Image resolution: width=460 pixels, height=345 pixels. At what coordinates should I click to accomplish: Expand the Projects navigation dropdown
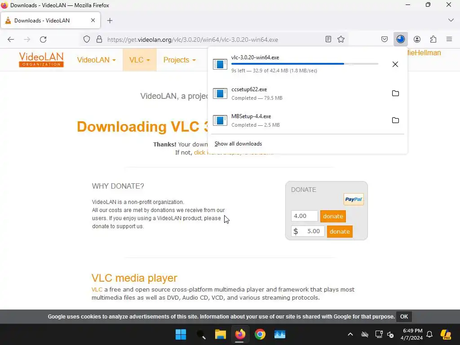pyautogui.click(x=179, y=60)
